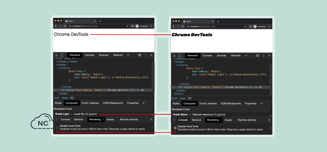Screen dimensions: 327x152
Task: Switch to Sensors drawer tab in left window
Action: [x=78, y=120]
